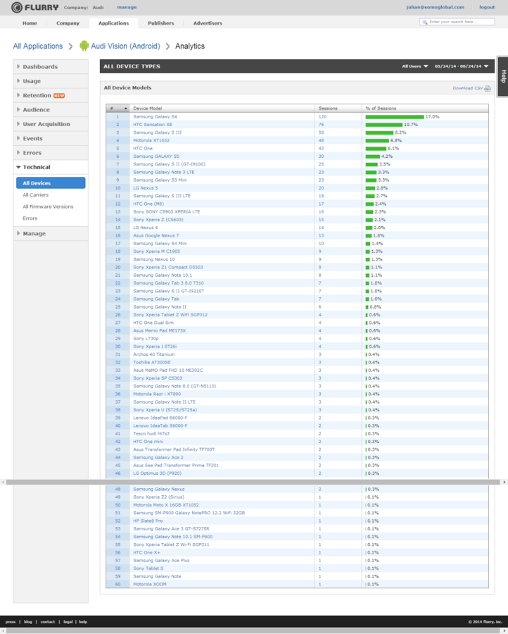Open Errors under the Technical section
Image resolution: width=508 pixels, height=634 pixels.
pos(30,218)
